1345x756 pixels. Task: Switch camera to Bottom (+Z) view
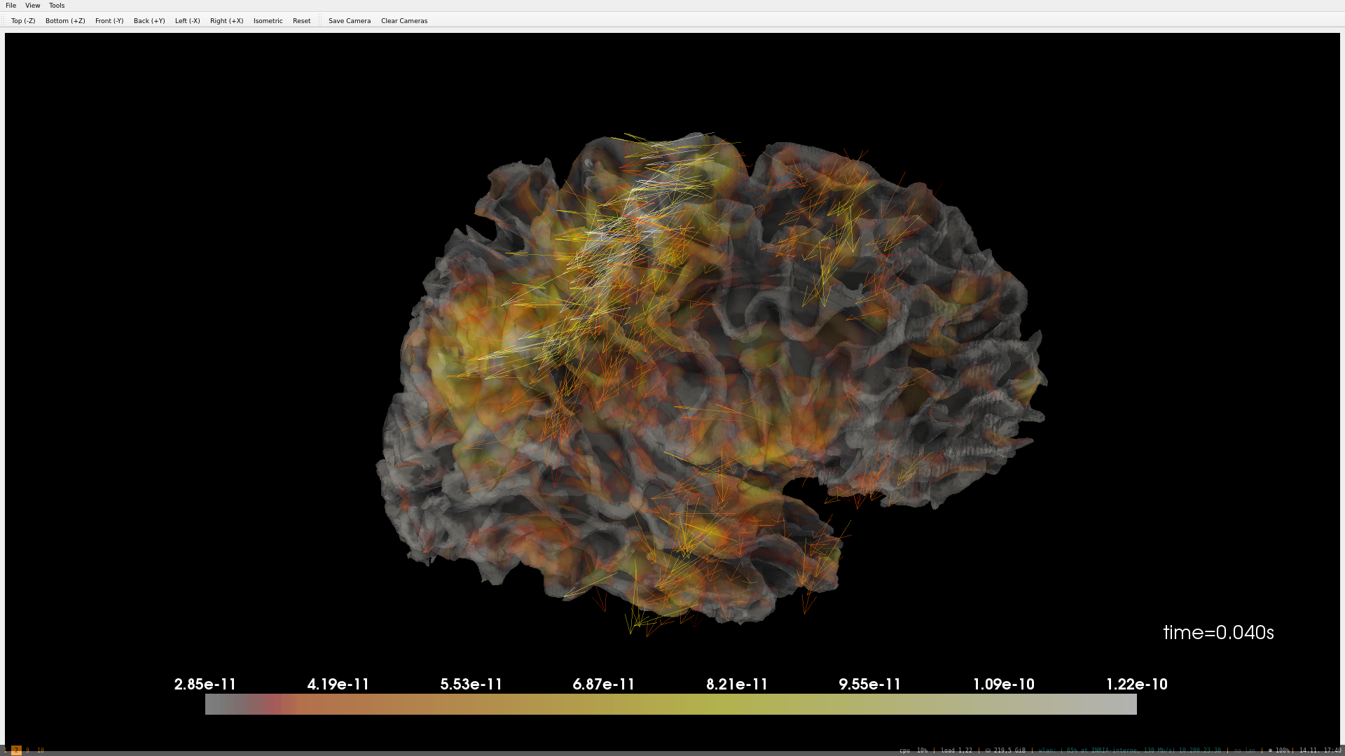[65, 21]
